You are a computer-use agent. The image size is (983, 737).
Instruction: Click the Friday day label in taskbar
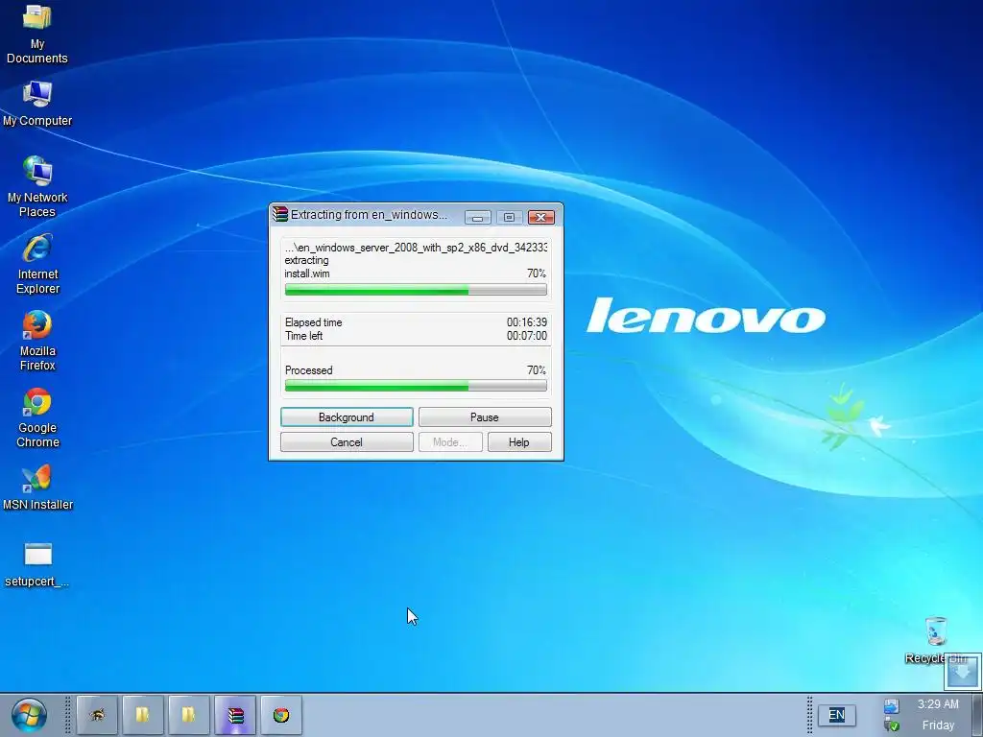coord(938,725)
